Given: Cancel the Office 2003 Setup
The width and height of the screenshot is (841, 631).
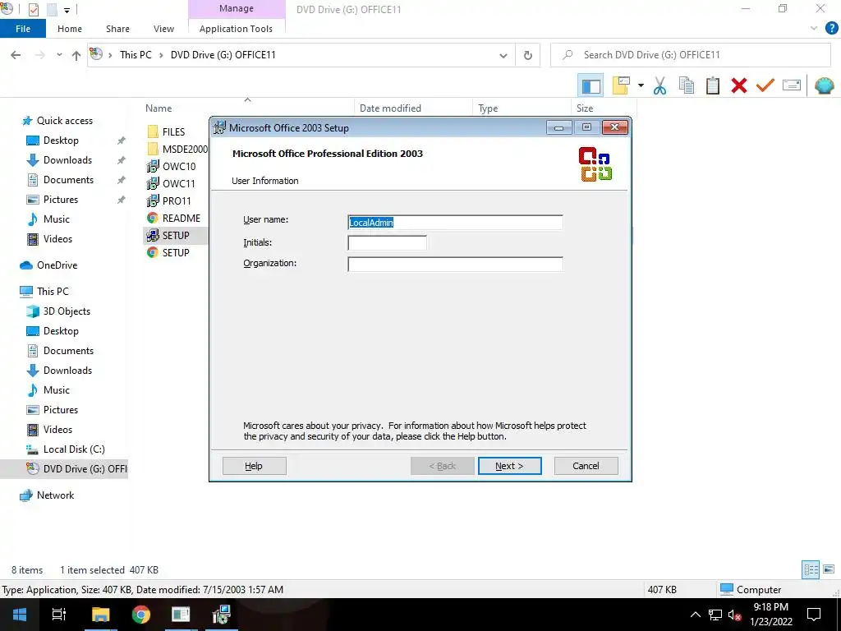Looking at the screenshot, I should [x=586, y=466].
